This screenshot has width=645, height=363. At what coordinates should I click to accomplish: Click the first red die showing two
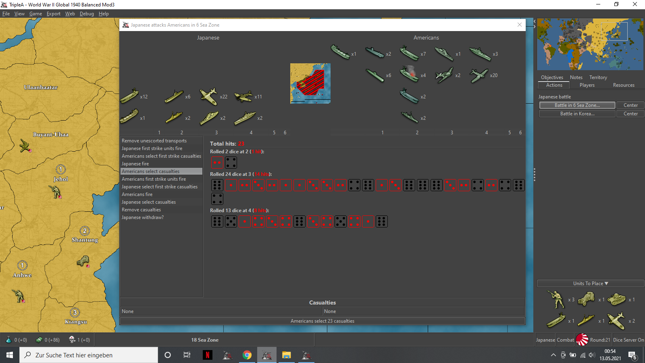217,163
